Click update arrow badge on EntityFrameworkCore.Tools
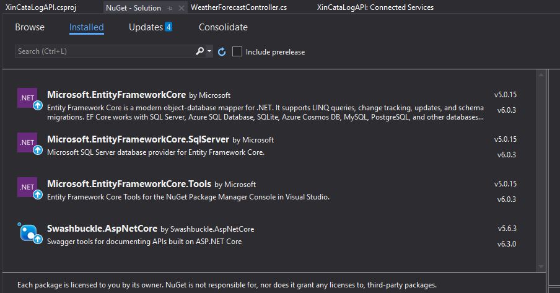Screen dimensions: 560x293 tap(38, 195)
